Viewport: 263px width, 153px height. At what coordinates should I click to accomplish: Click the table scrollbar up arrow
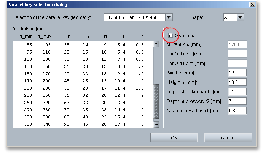(x=155, y=44)
